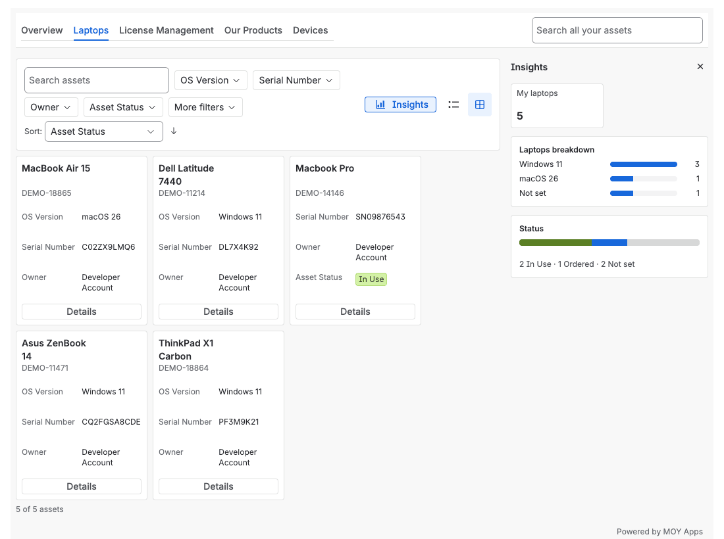Click the green In Use status segment

pyautogui.click(x=556, y=243)
